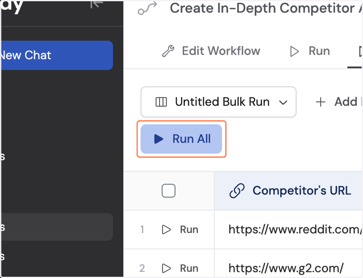This screenshot has height=278, width=363.
Task: Start a New Chat
Action: [57, 55]
